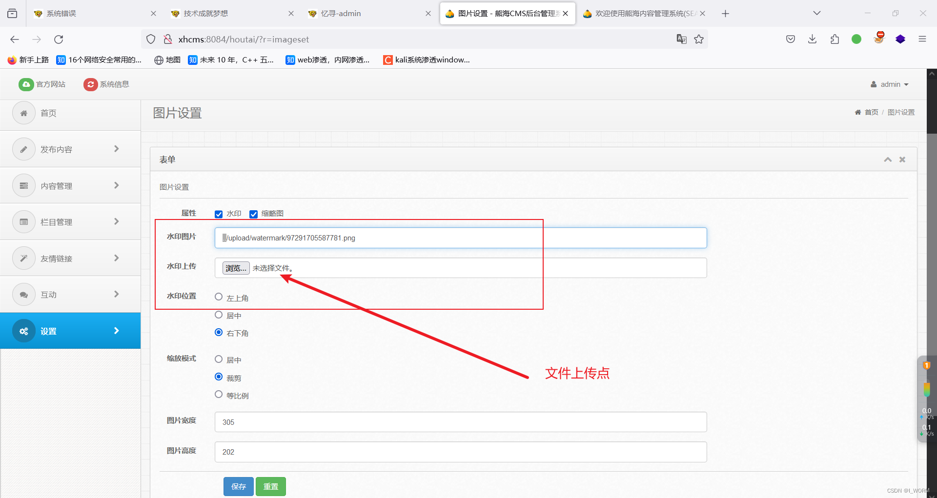
Task: Open the 新手上路 bookmark
Action: click(x=28, y=60)
